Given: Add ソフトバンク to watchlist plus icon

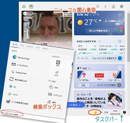Looking at the screenshot, I should point(116,46).
